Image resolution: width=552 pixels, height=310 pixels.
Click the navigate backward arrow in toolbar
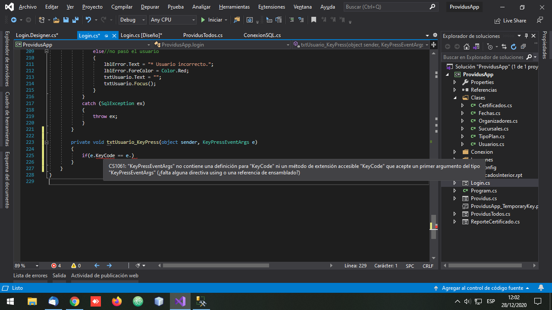click(x=13, y=20)
